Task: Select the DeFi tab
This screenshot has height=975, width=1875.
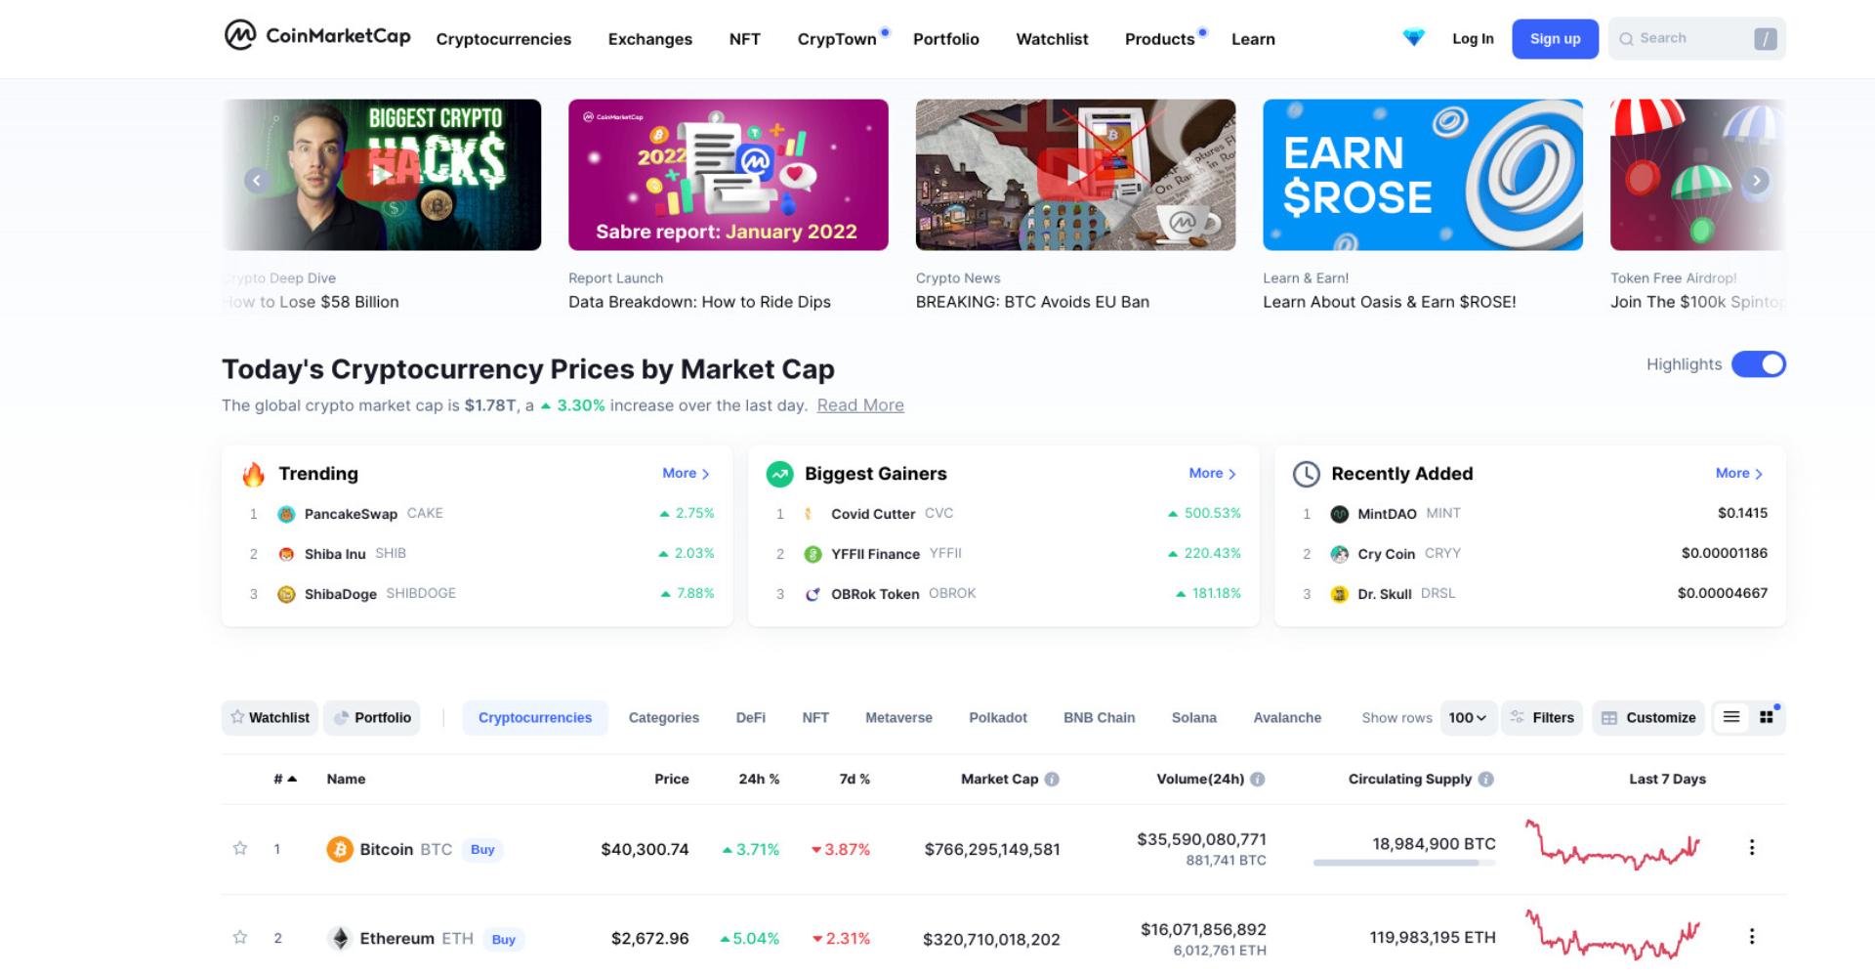Action: tap(750, 717)
